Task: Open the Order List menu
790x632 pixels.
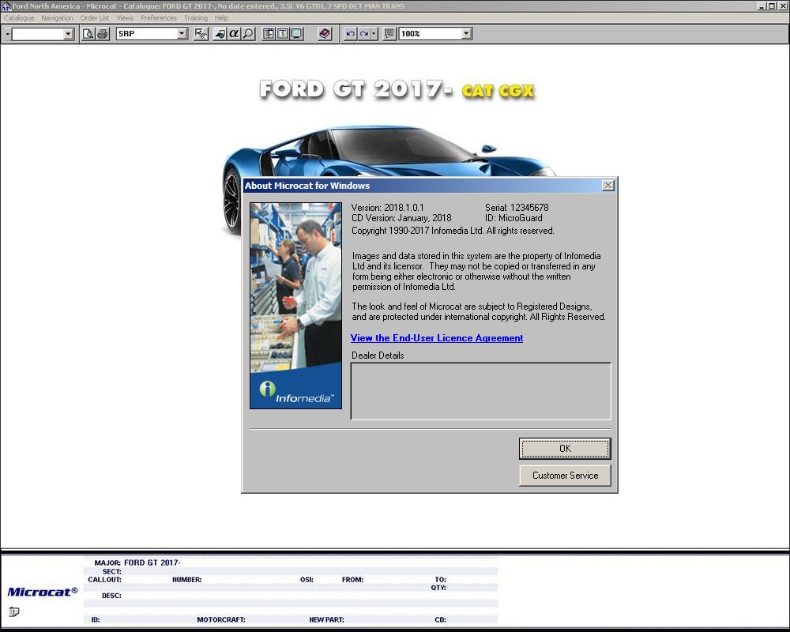Action: point(95,17)
